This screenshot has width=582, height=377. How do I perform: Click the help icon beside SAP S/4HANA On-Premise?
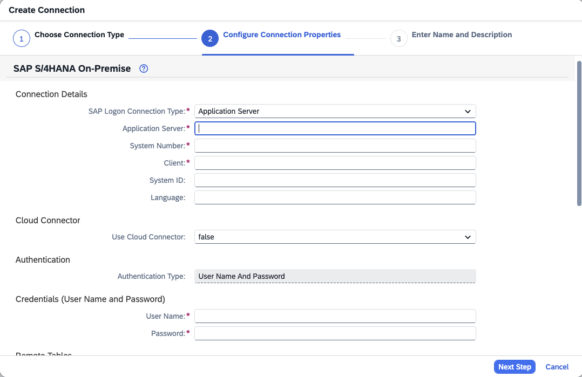coord(144,68)
